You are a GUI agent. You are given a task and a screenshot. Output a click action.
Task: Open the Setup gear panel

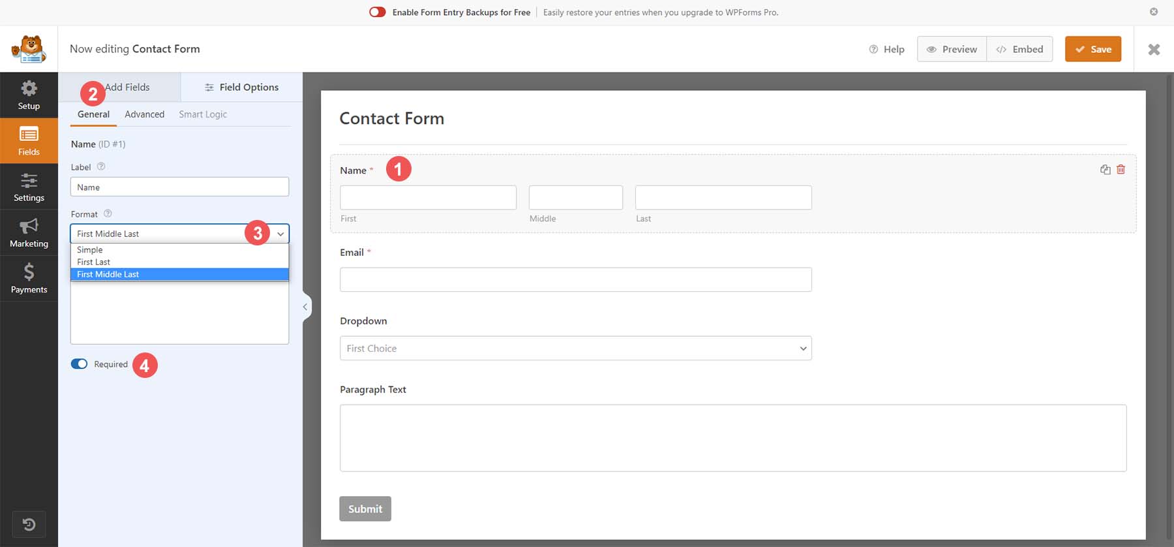coord(29,95)
